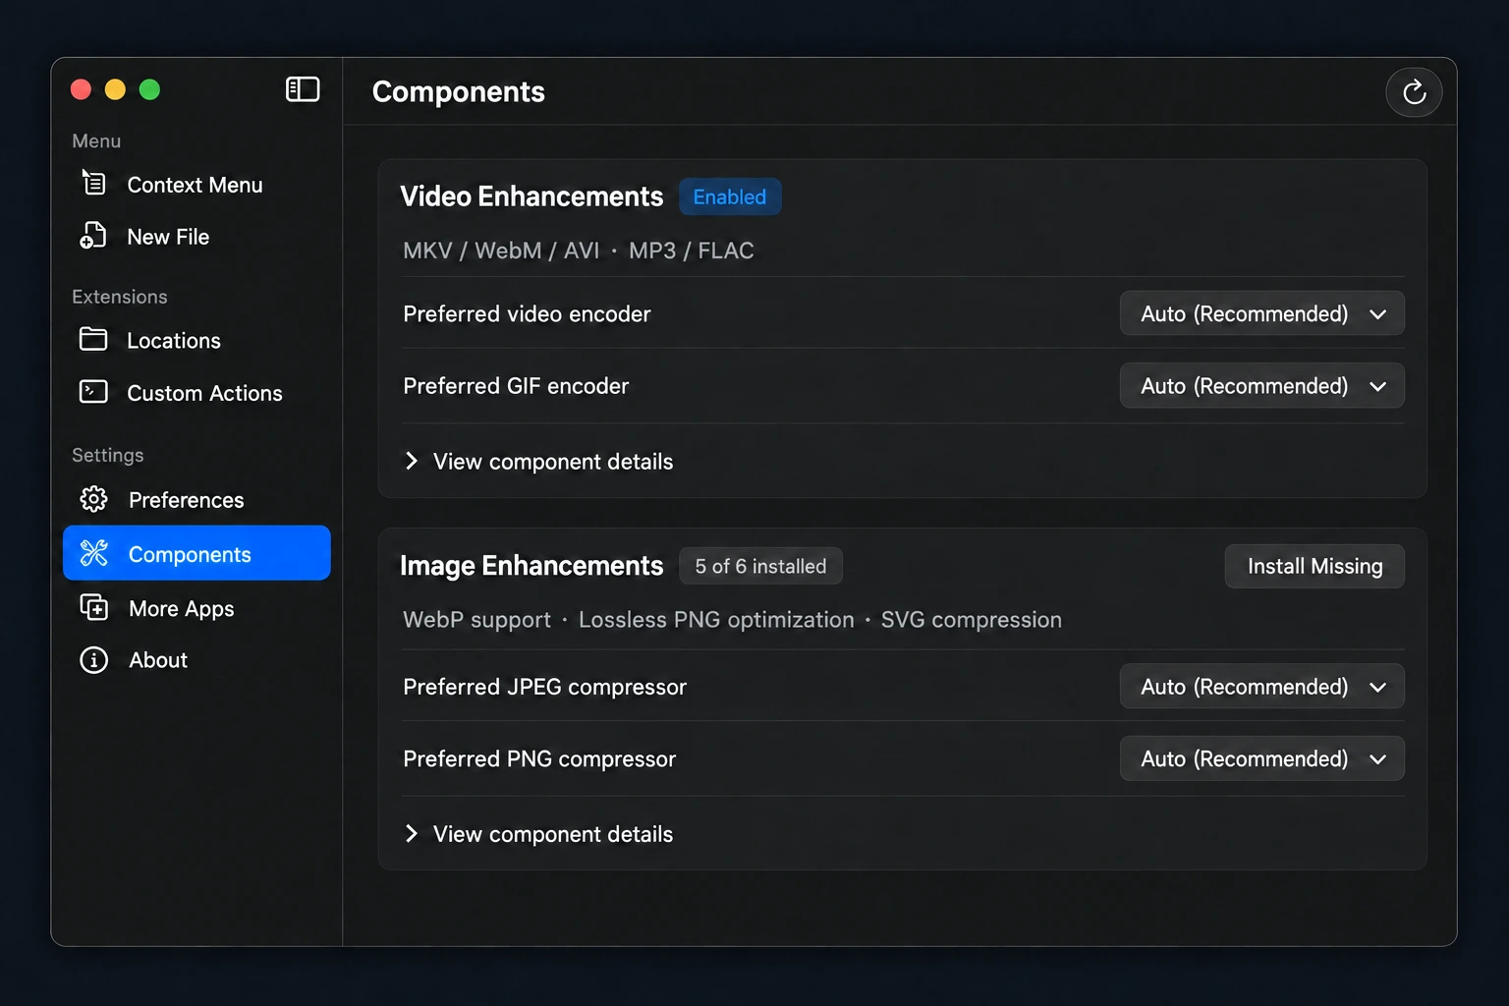1509x1006 pixels.
Task: Click Install Missing button
Action: tap(1314, 566)
